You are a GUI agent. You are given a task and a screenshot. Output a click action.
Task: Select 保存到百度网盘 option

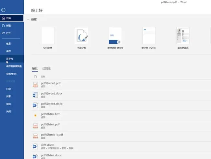pos(12,66)
